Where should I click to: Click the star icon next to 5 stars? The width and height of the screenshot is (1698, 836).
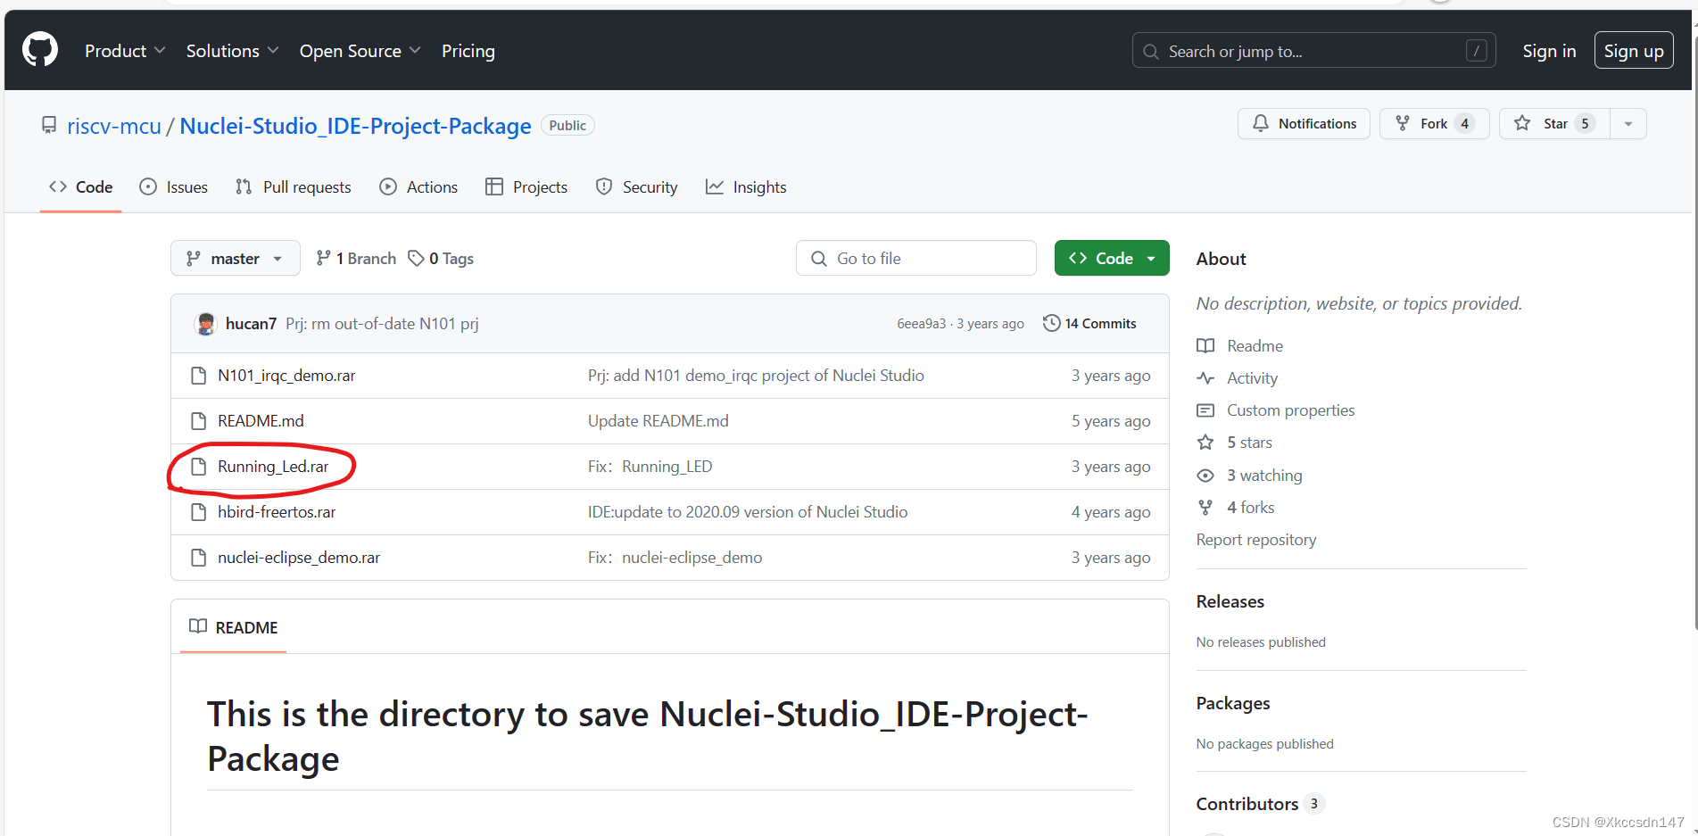[x=1205, y=443]
